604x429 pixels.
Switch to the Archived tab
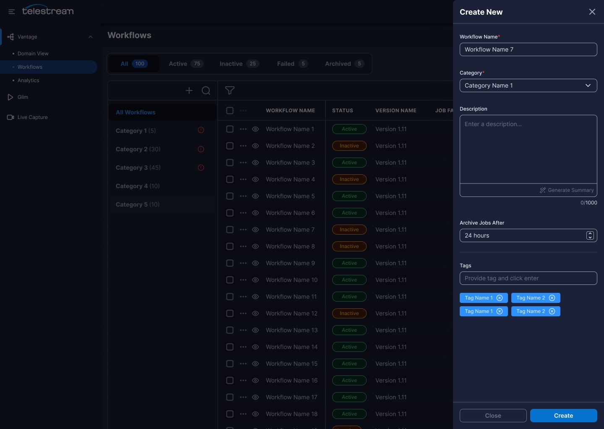[344, 64]
